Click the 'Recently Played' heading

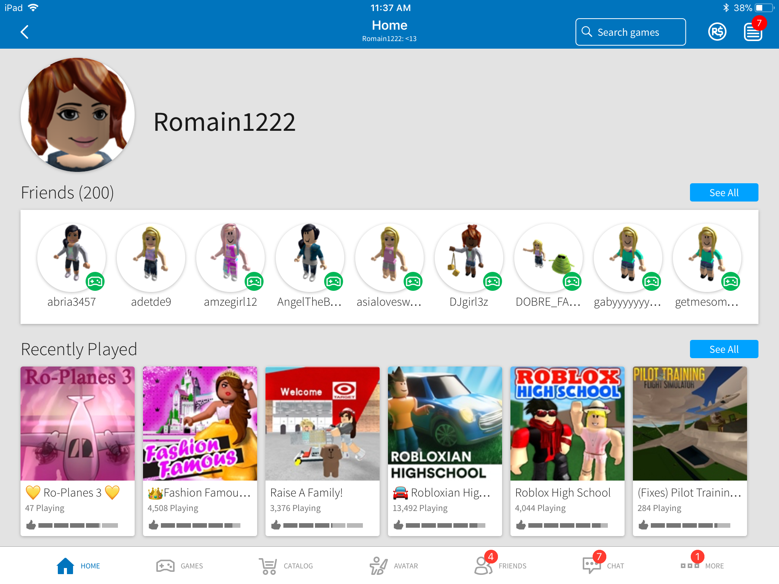coord(79,349)
